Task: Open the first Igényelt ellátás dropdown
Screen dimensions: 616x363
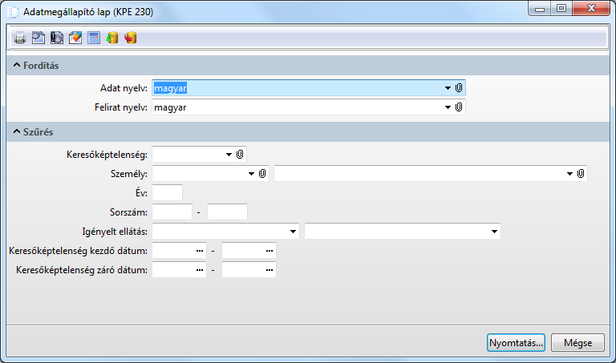Action: (x=293, y=232)
